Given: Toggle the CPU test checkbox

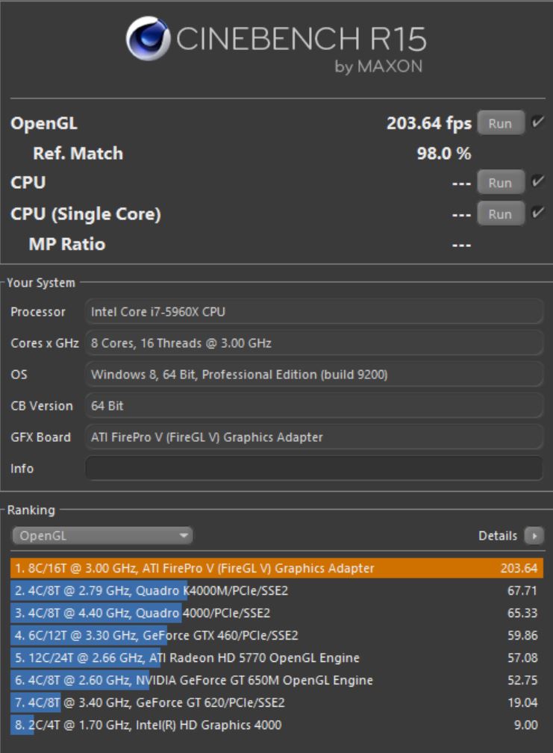Looking at the screenshot, I should click(537, 182).
